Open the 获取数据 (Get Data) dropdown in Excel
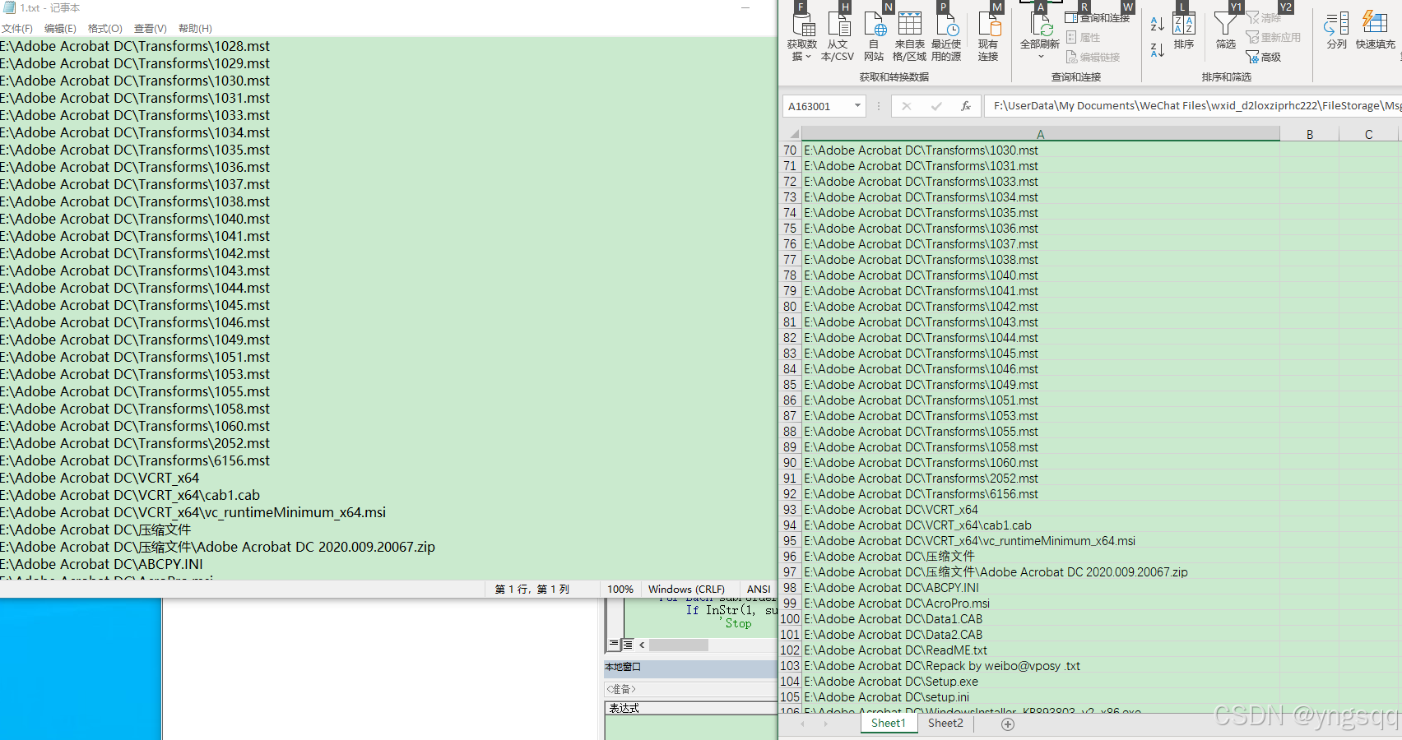The image size is (1402, 740). 801,37
